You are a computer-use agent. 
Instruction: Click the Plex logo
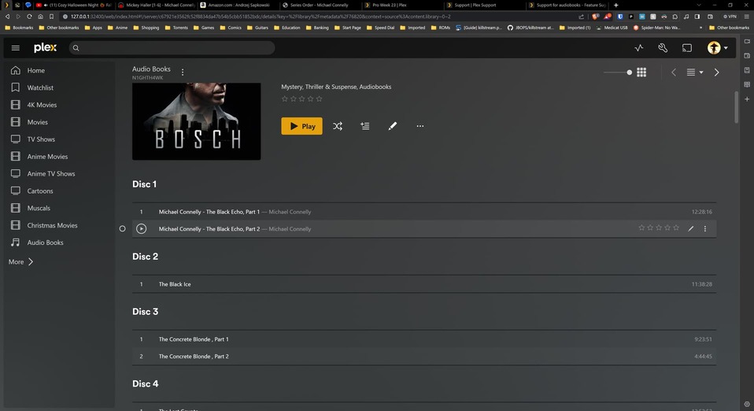point(45,48)
